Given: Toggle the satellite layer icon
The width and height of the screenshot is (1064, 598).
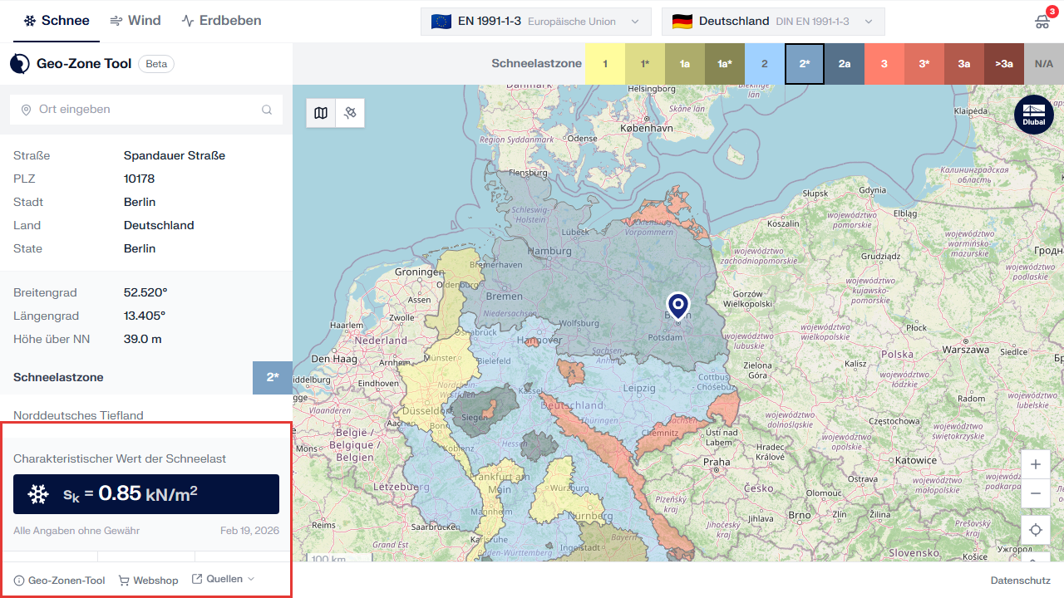Looking at the screenshot, I should (x=350, y=113).
